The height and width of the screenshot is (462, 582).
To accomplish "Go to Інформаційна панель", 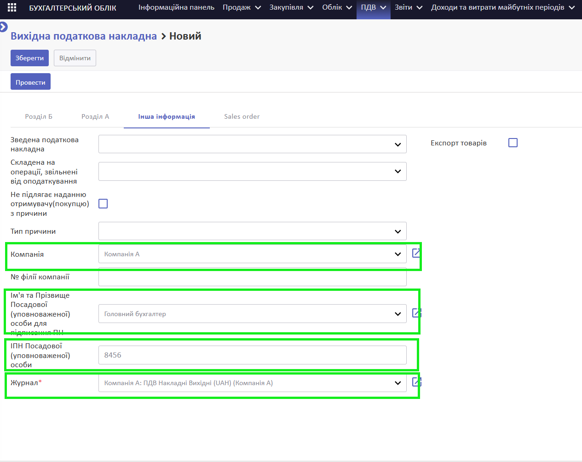I will tap(176, 7).
